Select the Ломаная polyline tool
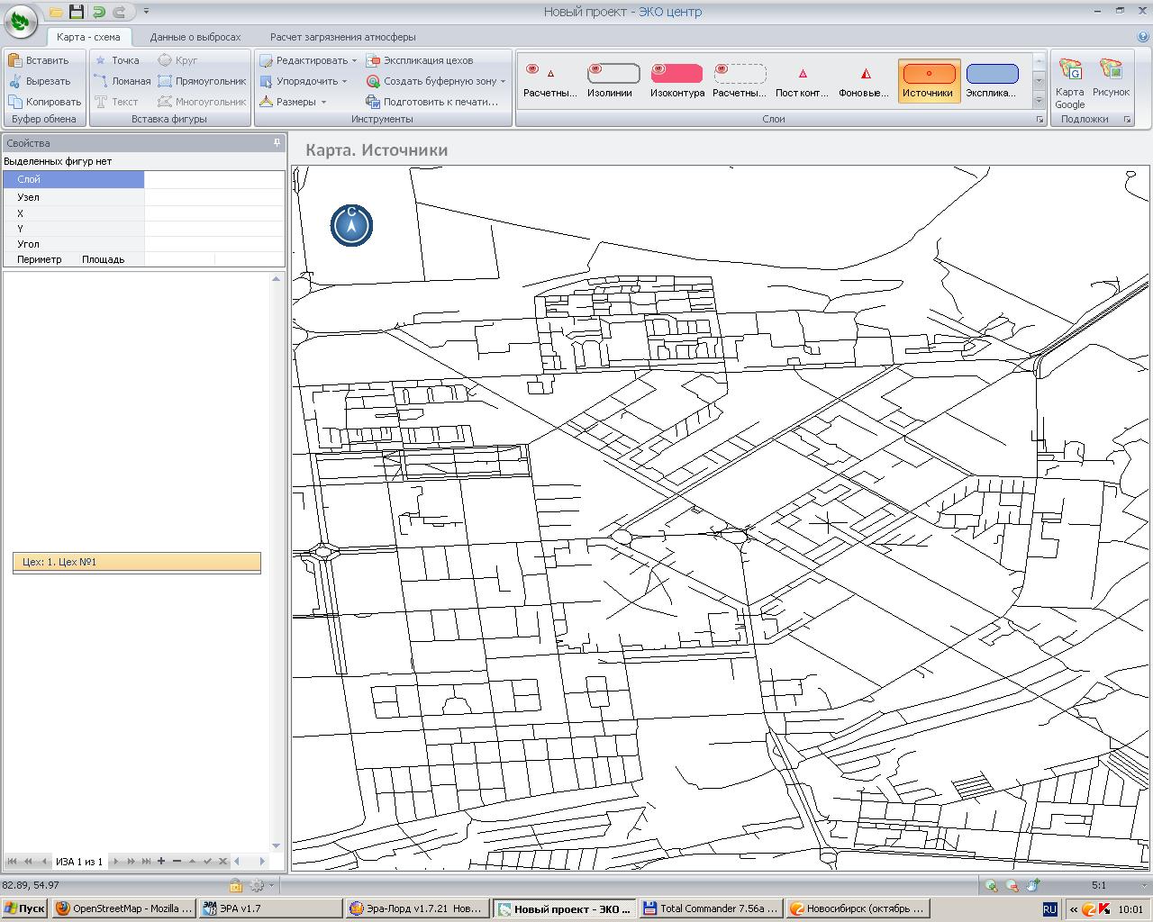The height and width of the screenshot is (922, 1153). click(123, 81)
